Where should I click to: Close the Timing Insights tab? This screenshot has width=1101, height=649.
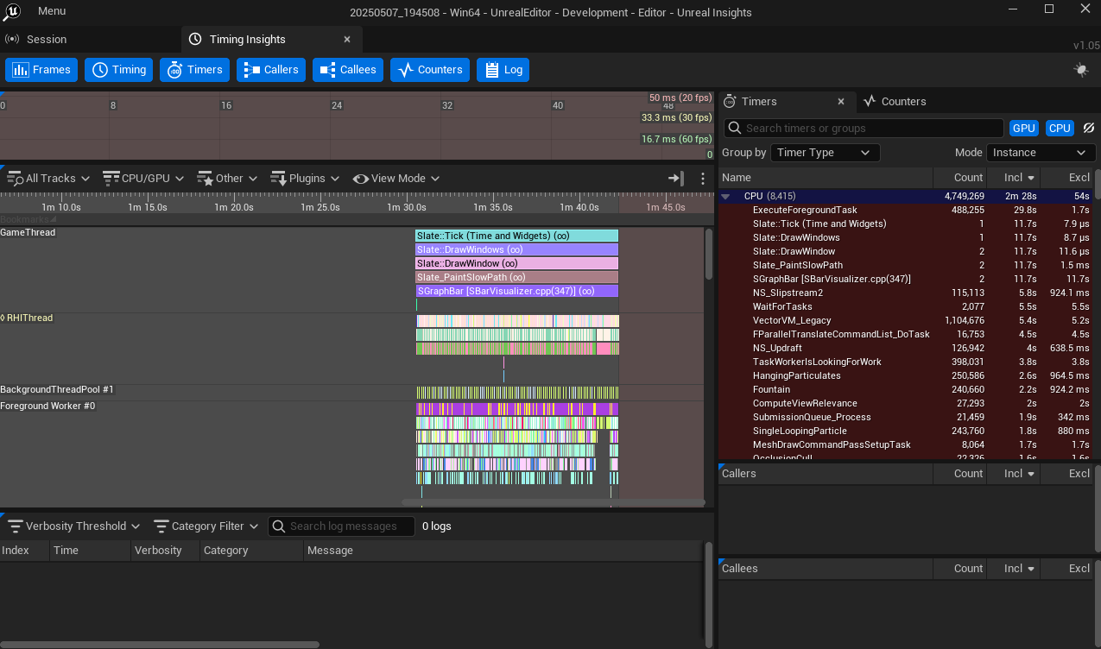point(347,39)
